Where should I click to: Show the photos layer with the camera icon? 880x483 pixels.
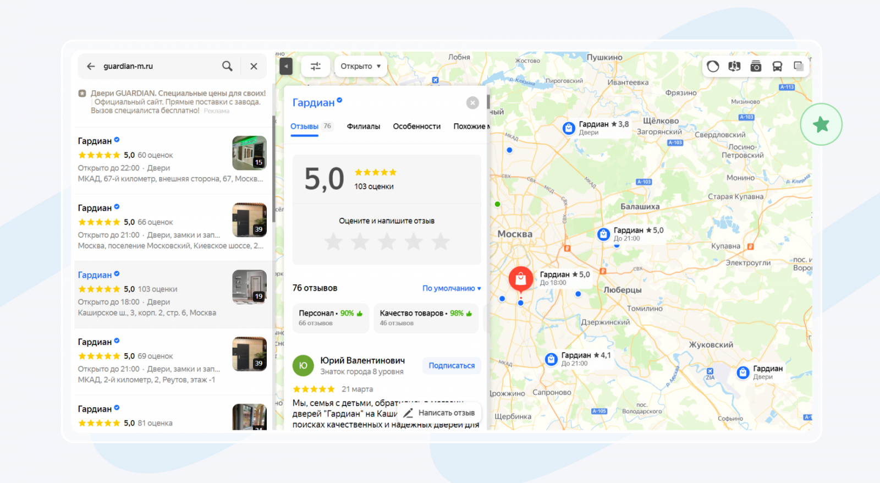(x=756, y=67)
